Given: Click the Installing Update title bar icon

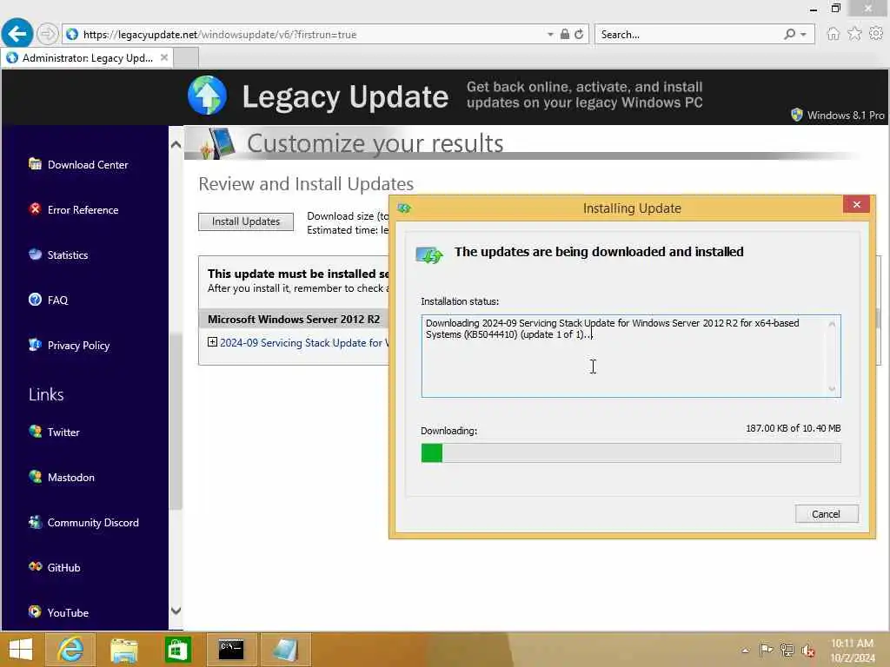Looking at the screenshot, I should 404,208.
